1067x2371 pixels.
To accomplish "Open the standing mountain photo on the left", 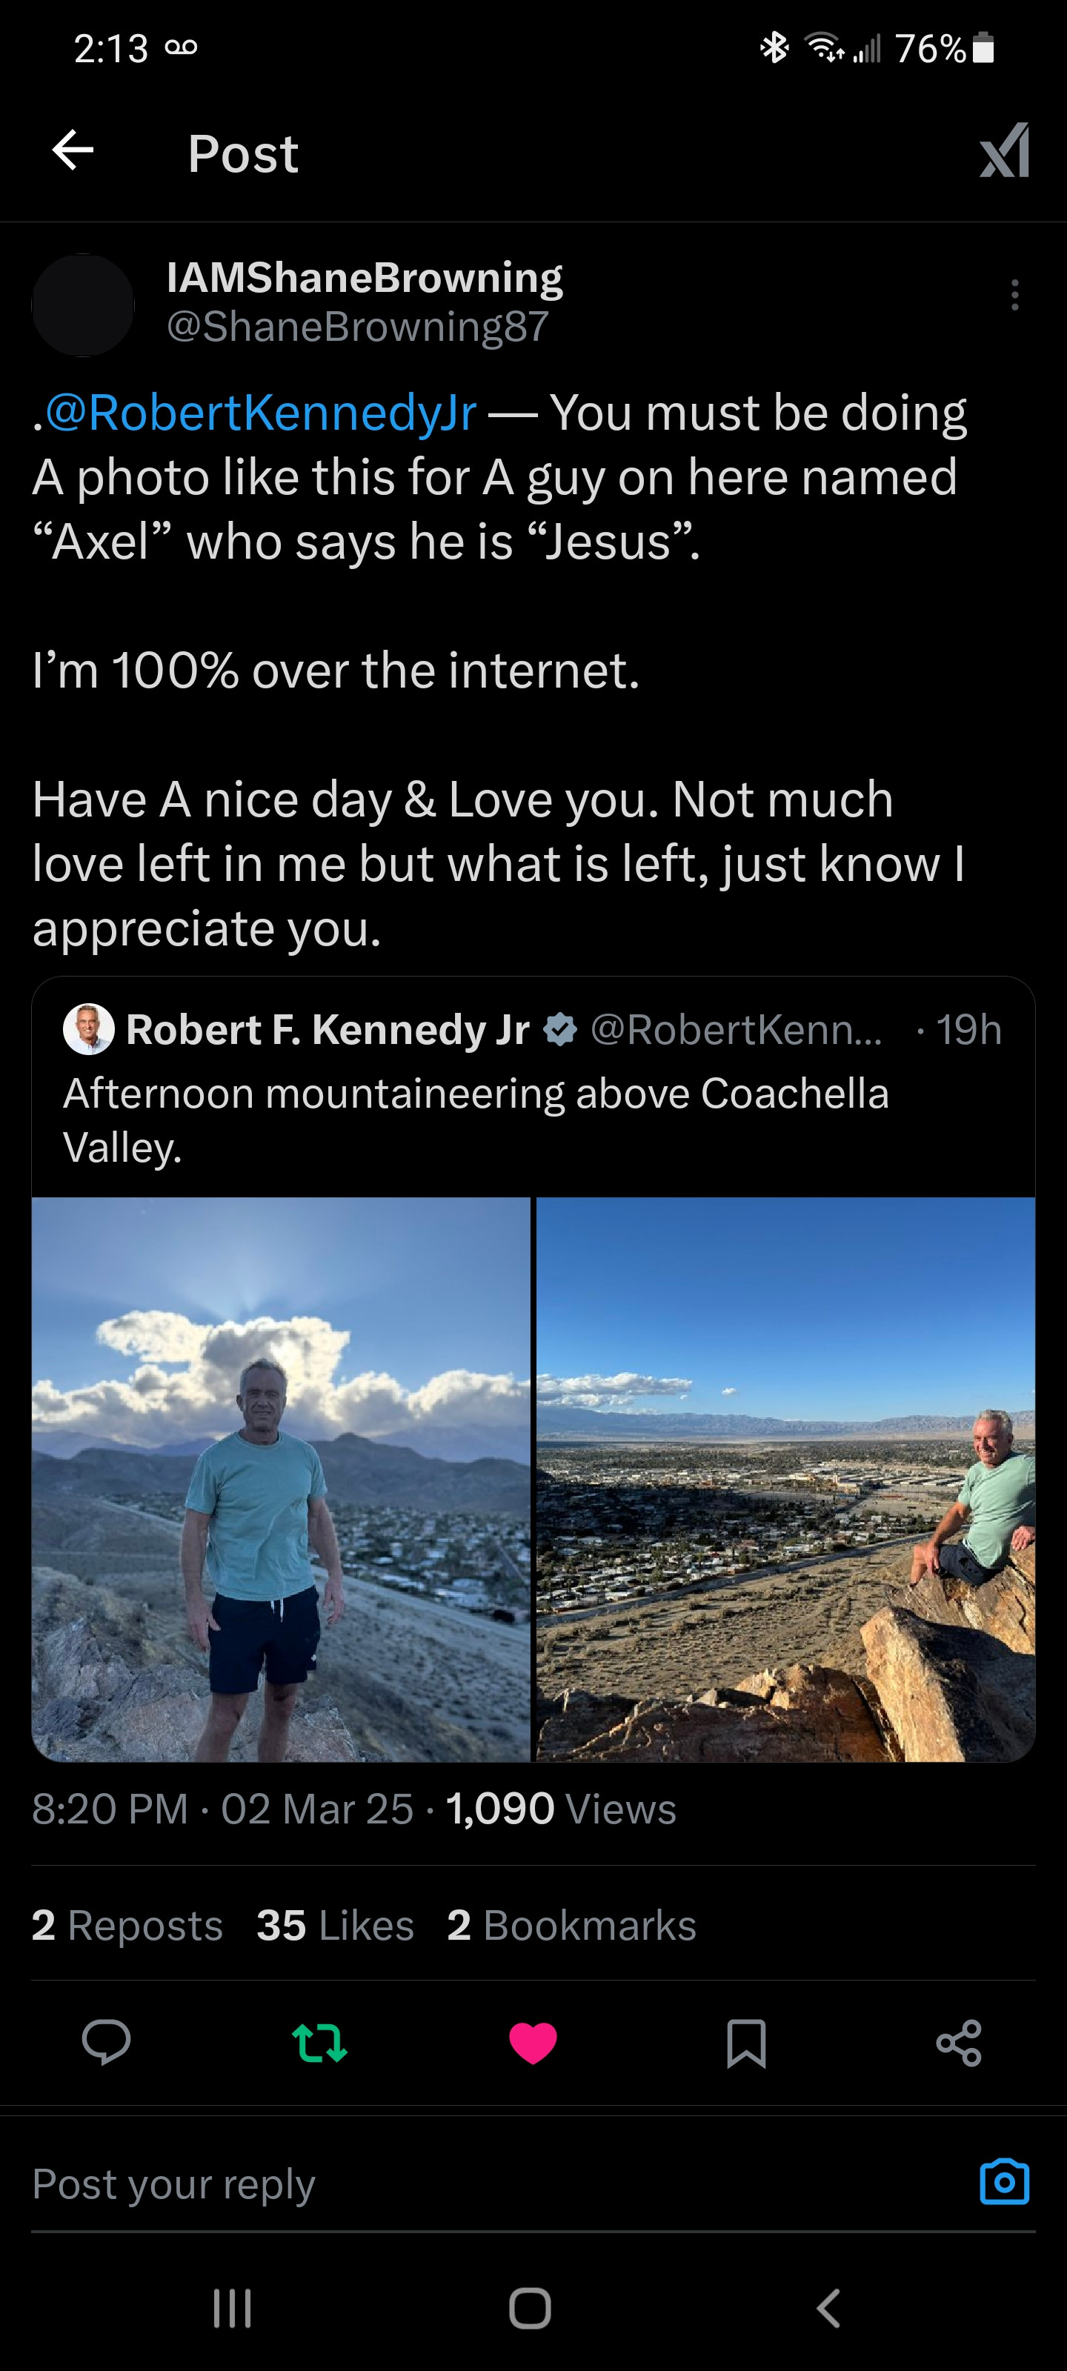I will point(281,1479).
